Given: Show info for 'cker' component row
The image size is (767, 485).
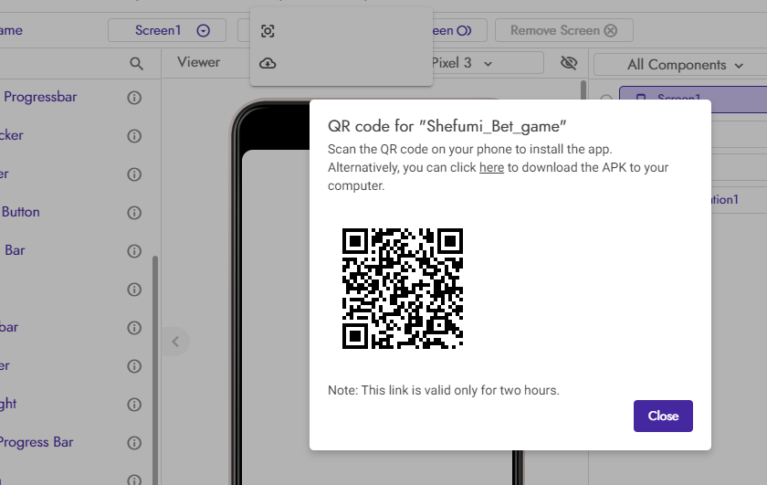Looking at the screenshot, I should [x=134, y=135].
